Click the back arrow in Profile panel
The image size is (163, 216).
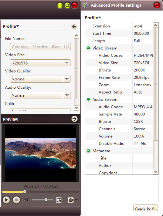74,26
